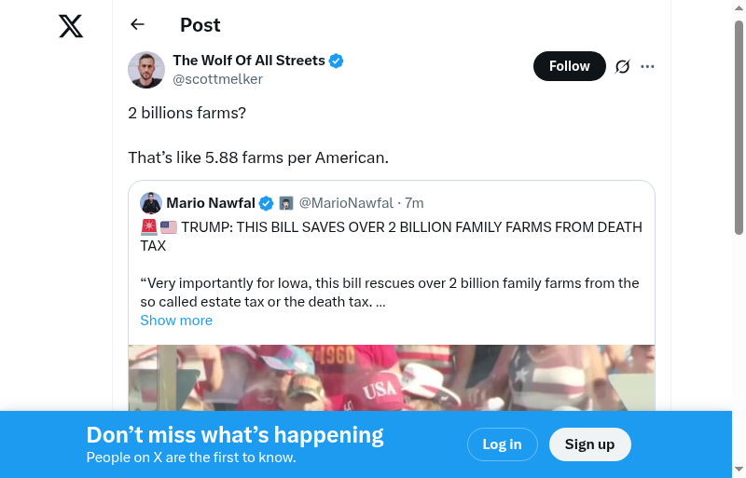The width and height of the screenshot is (746, 478).
Task: Open the 7m timestamp of quoted post
Action: 414,203
